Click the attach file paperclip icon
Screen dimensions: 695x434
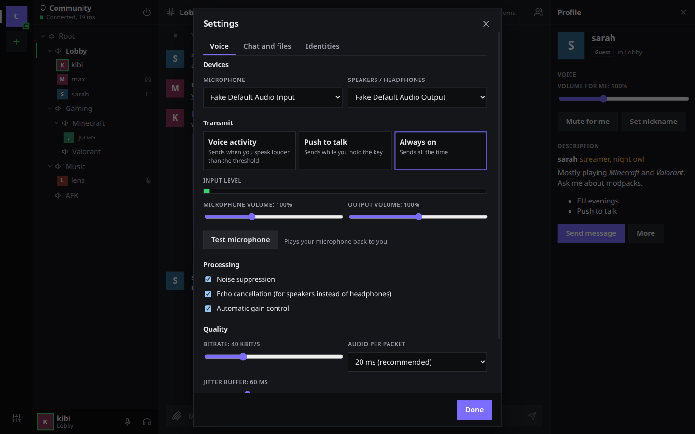(x=177, y=416)
